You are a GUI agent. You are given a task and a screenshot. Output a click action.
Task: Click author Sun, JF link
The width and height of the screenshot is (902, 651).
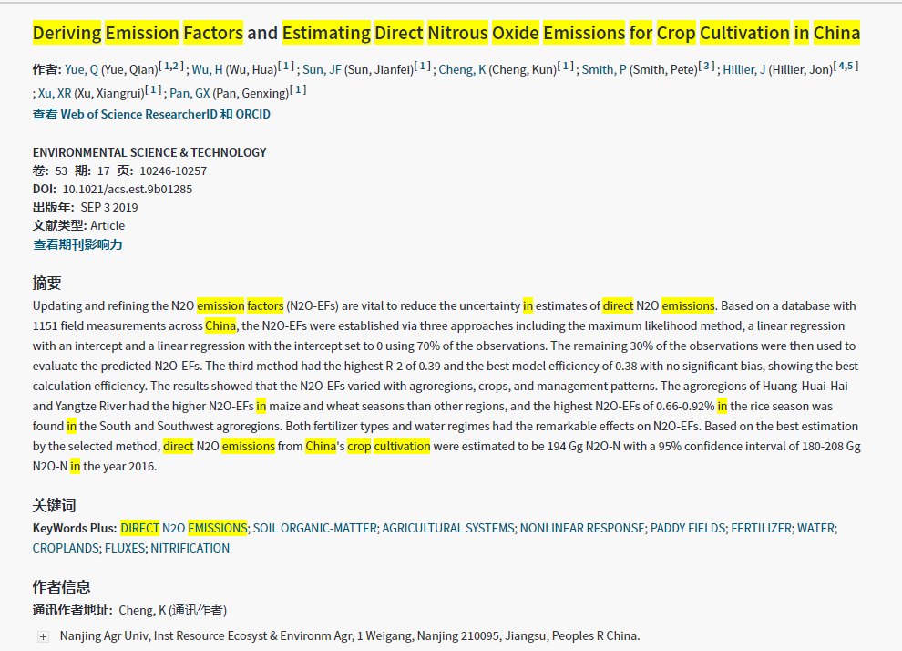click(318, 69)
